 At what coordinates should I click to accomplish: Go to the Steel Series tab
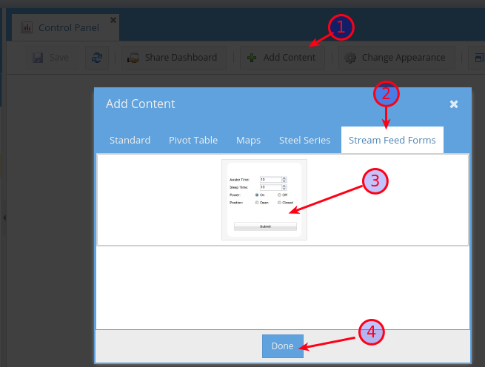click(x=304, y=140)
